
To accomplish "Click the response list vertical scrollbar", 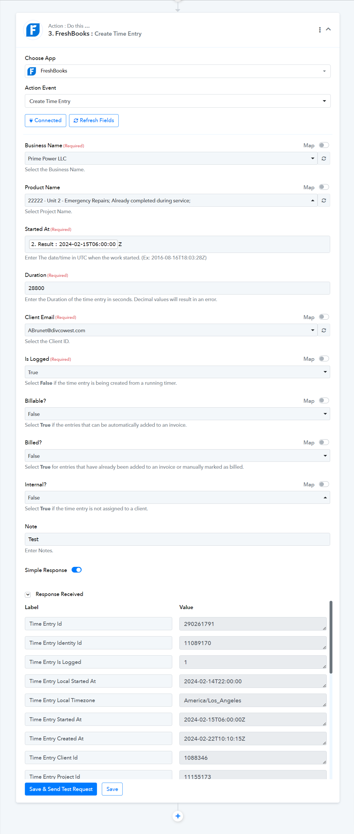I will pyautogui.click(x=331, y=637).
